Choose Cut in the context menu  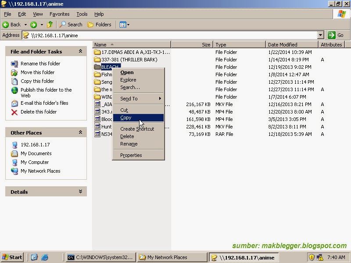click(x=138, y=110)
